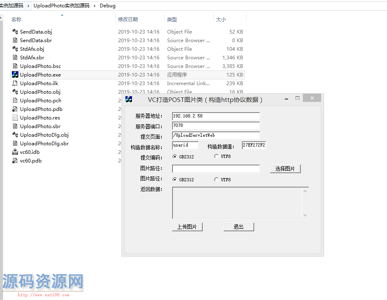Click the UploadPhoto.res file icon
Image resolution: width=387 pixels, height=300 pixels.
[x=15, y=117]
